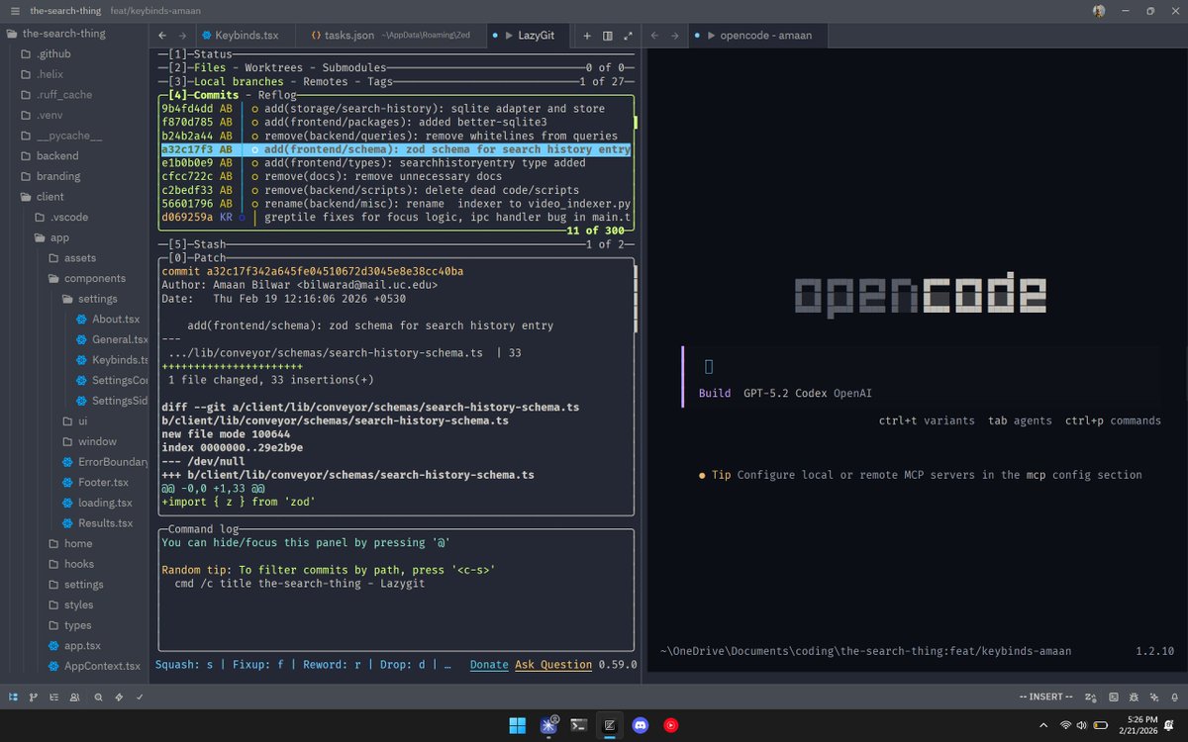Open the Reflog tab in lazygit

277,95
